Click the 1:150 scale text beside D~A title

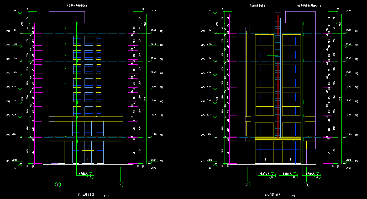[x=106, y=196]
